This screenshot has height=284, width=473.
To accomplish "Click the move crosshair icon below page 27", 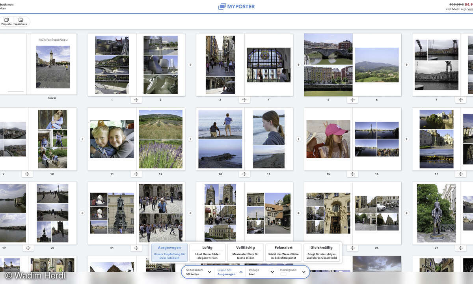I will coord(461,248).
